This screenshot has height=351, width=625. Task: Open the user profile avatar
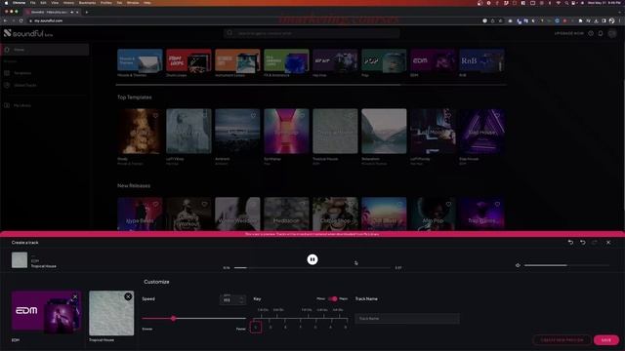click(612, 33)
